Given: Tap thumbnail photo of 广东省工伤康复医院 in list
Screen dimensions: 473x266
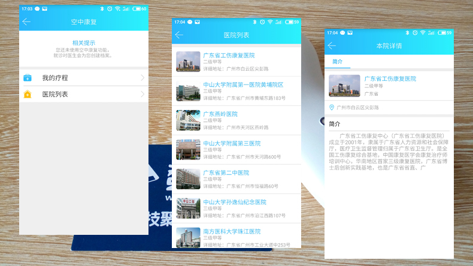Looking at the screenshot, I should [x=188, y=62].
